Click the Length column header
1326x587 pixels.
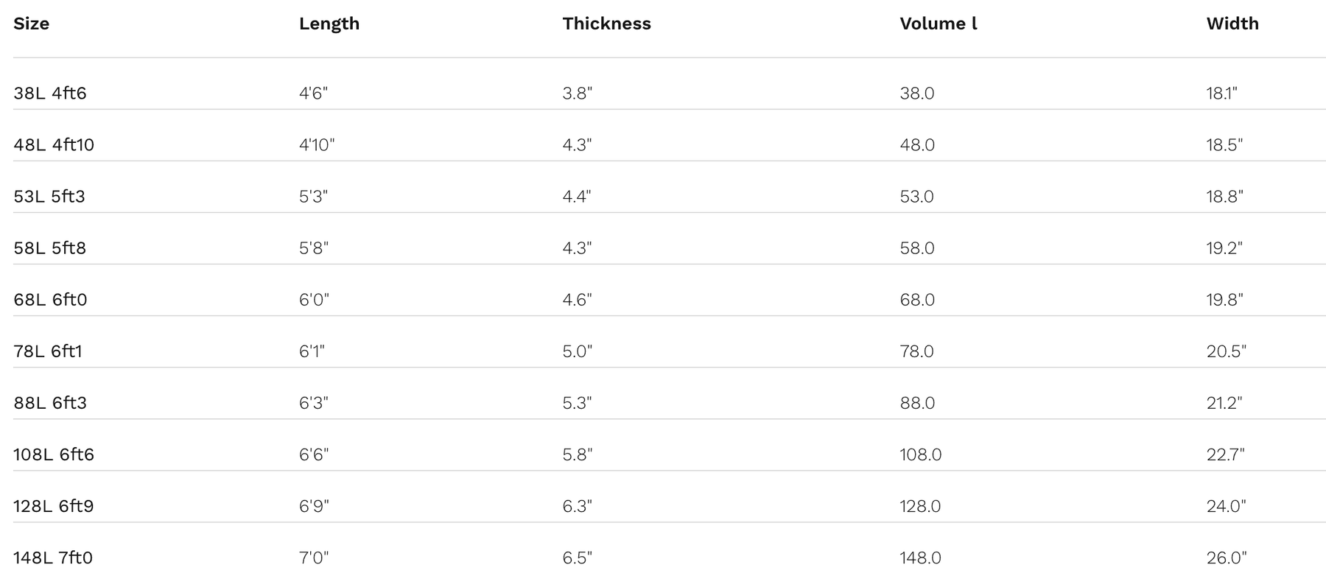[329, 24]
